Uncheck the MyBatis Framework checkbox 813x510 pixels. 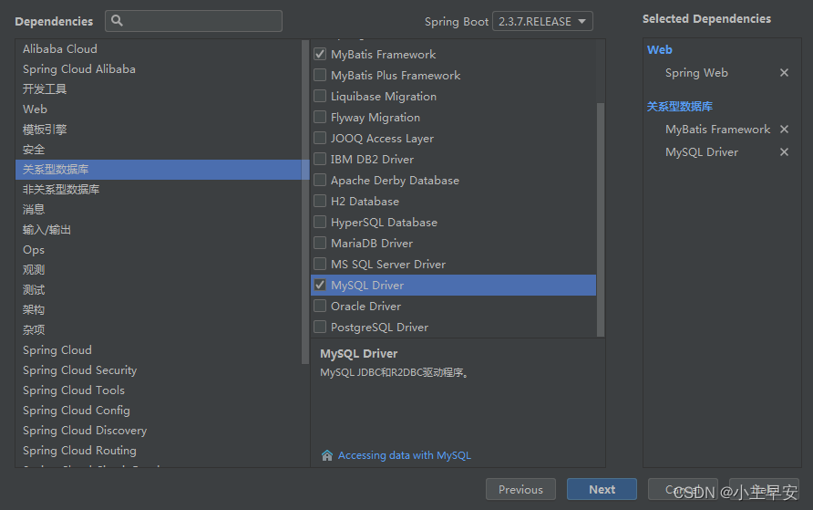click(320, 54)
